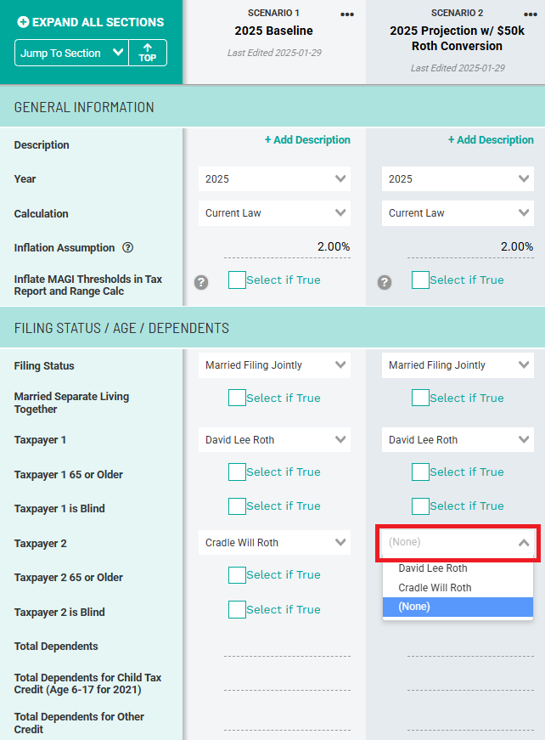Check Scenario 1 Inflate MAGI Thresholds box

(x=237, y=280)
